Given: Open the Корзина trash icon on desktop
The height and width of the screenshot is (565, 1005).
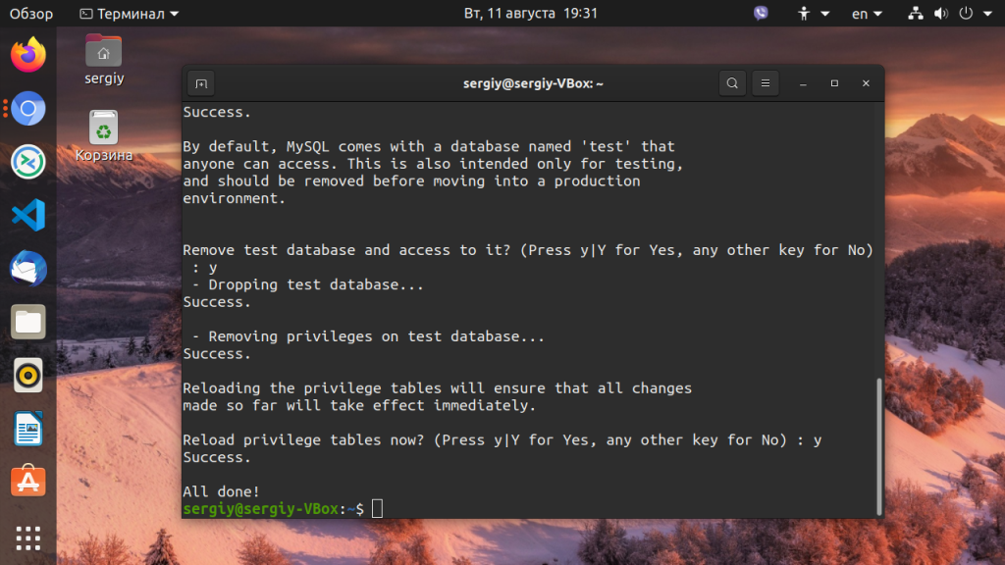Looking at the screenshot, I should point(104,135).
